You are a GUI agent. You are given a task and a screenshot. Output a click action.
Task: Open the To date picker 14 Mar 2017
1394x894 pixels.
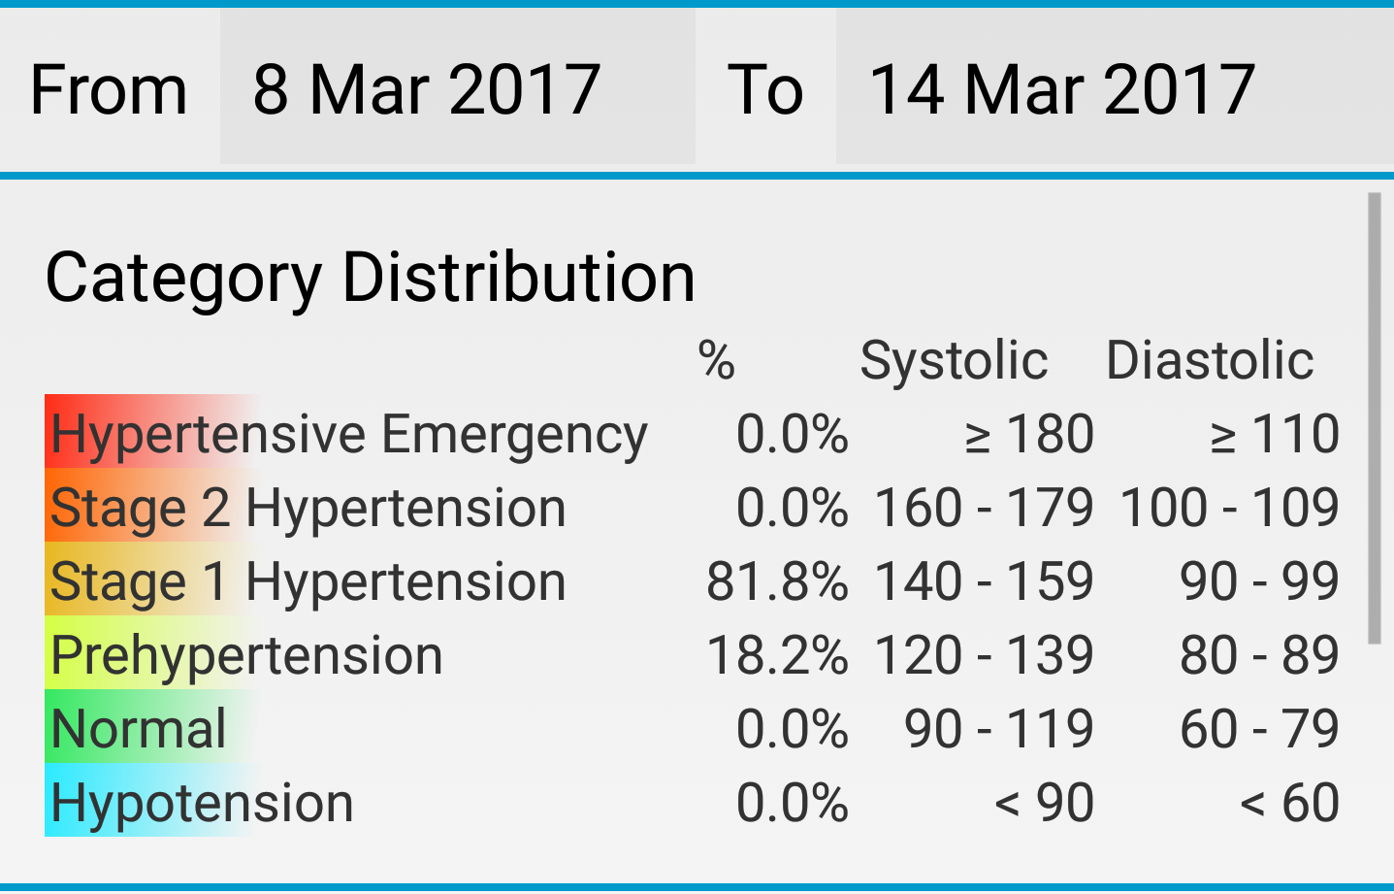click(1115, 88)
